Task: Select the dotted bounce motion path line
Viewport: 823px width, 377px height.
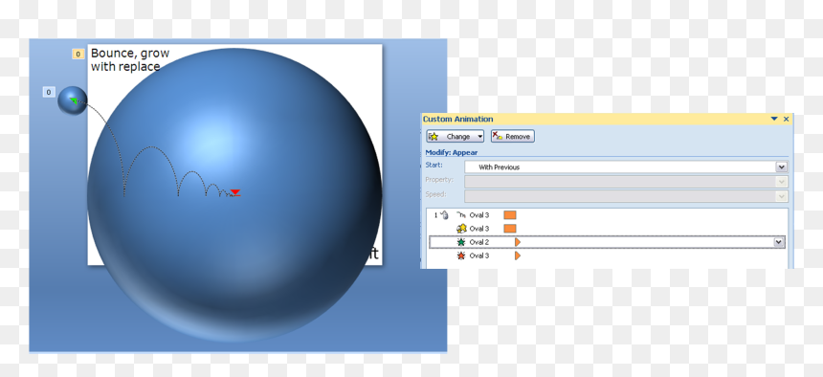Action: (x=152, y=148)
